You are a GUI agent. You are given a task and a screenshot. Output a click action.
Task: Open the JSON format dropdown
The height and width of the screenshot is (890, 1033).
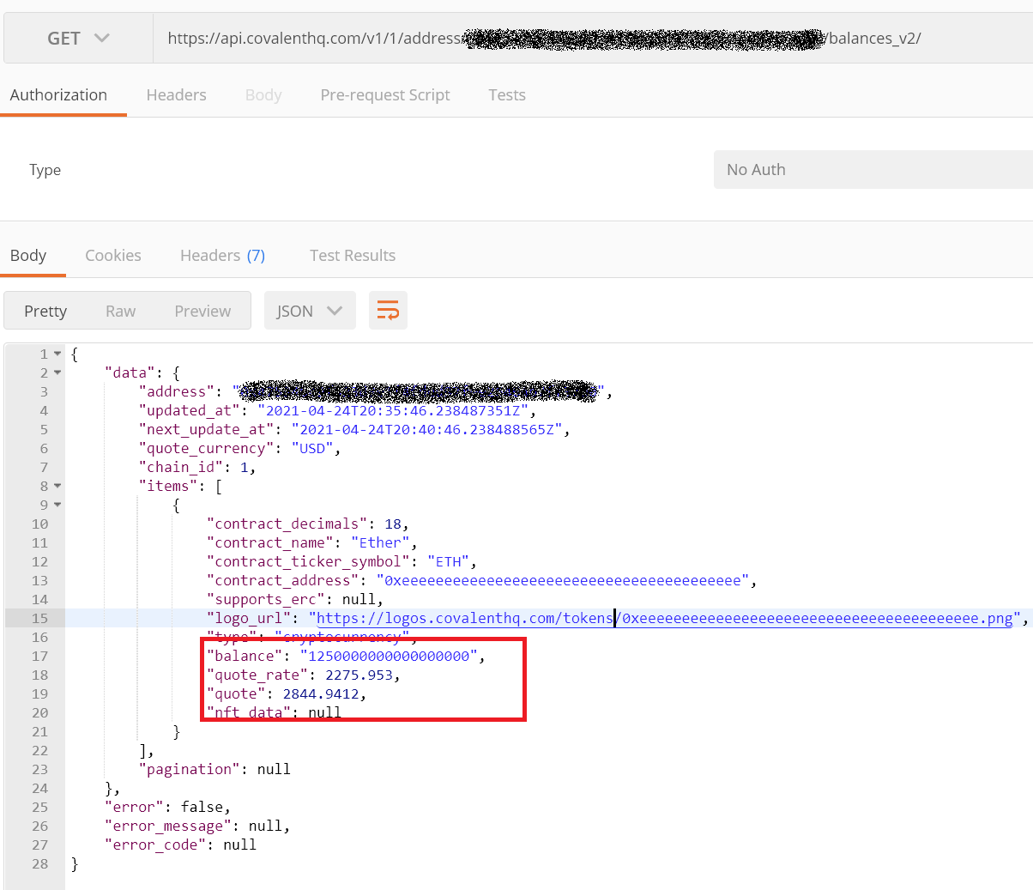[310, 311]
